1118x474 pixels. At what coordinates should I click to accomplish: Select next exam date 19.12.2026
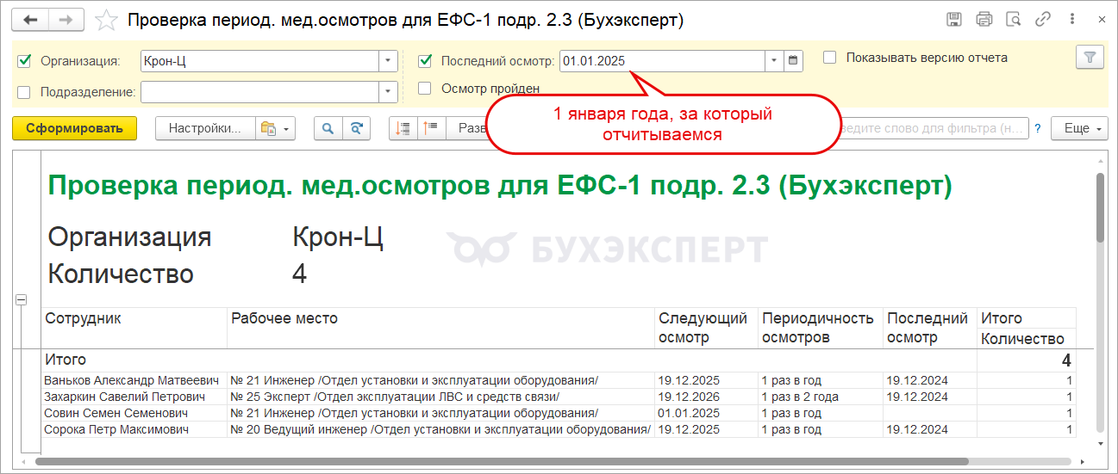coord(706,397)
